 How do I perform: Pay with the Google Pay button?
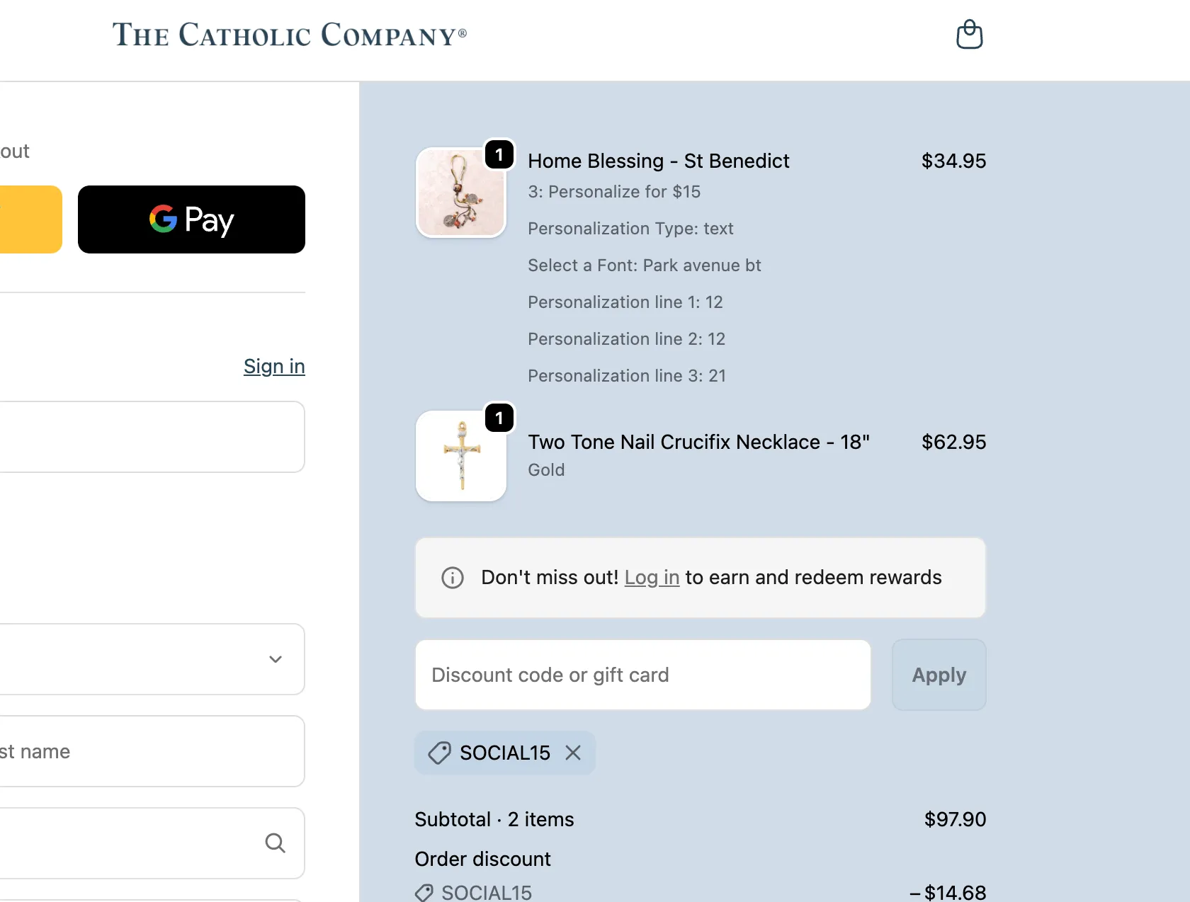coord(191,219)
